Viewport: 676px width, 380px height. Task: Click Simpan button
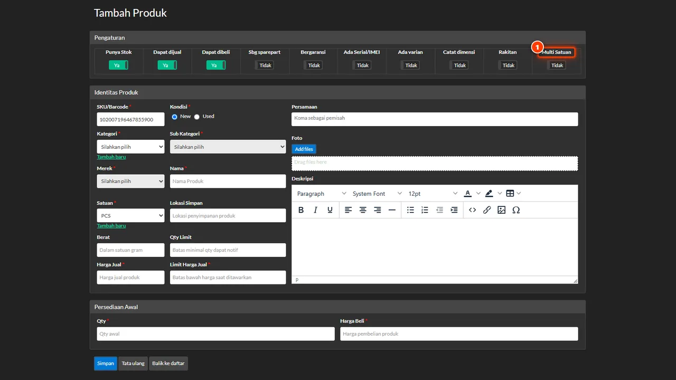106,363
